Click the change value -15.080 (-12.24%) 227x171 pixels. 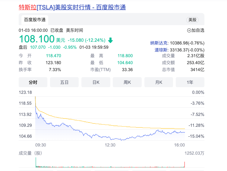(x=87, y=40)
